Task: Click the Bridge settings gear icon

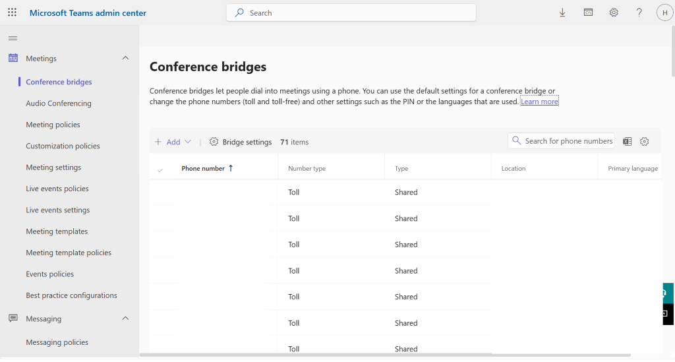Action: click(x=214, y=142)
